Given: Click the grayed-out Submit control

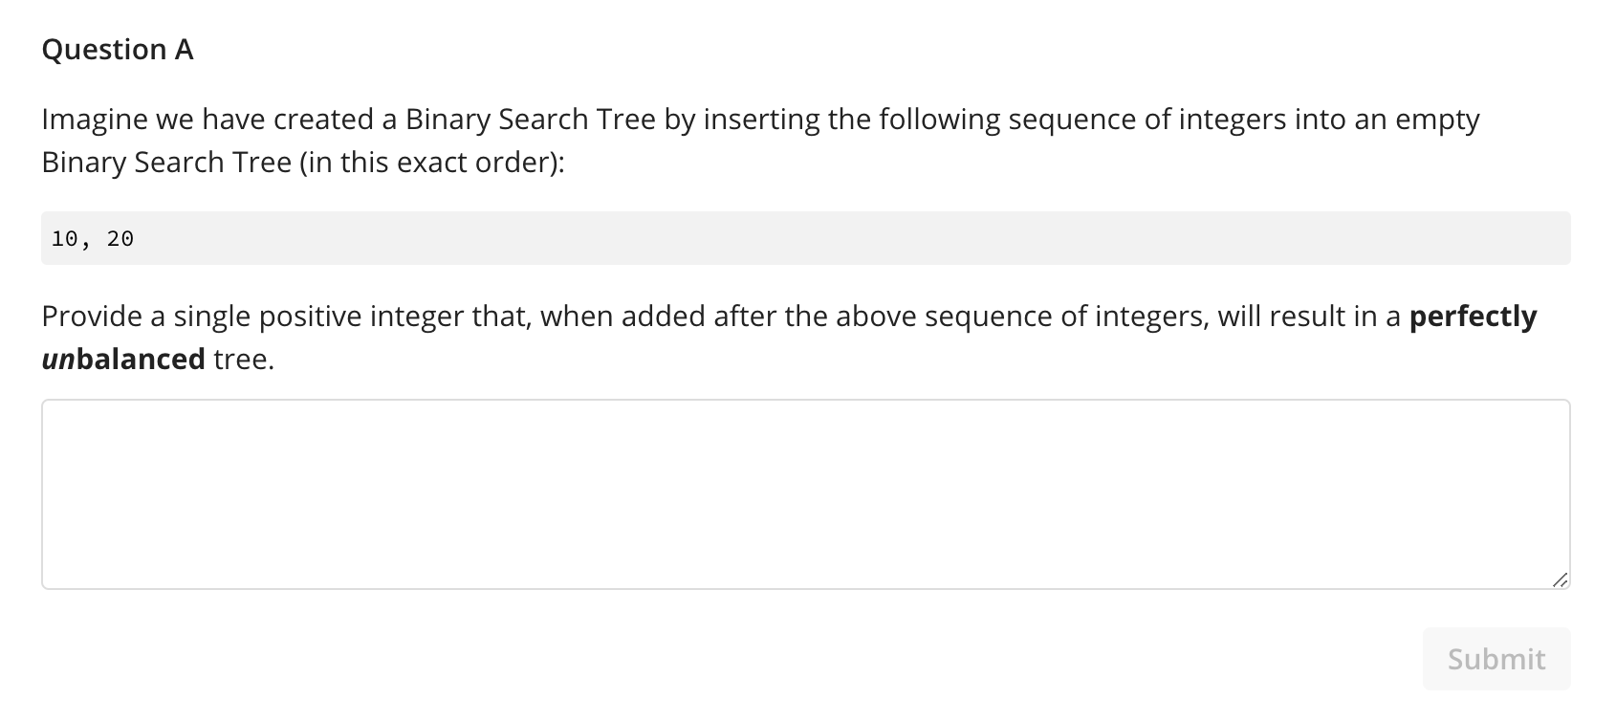Looking at the screenshot, I should [x=1496, y=659].
